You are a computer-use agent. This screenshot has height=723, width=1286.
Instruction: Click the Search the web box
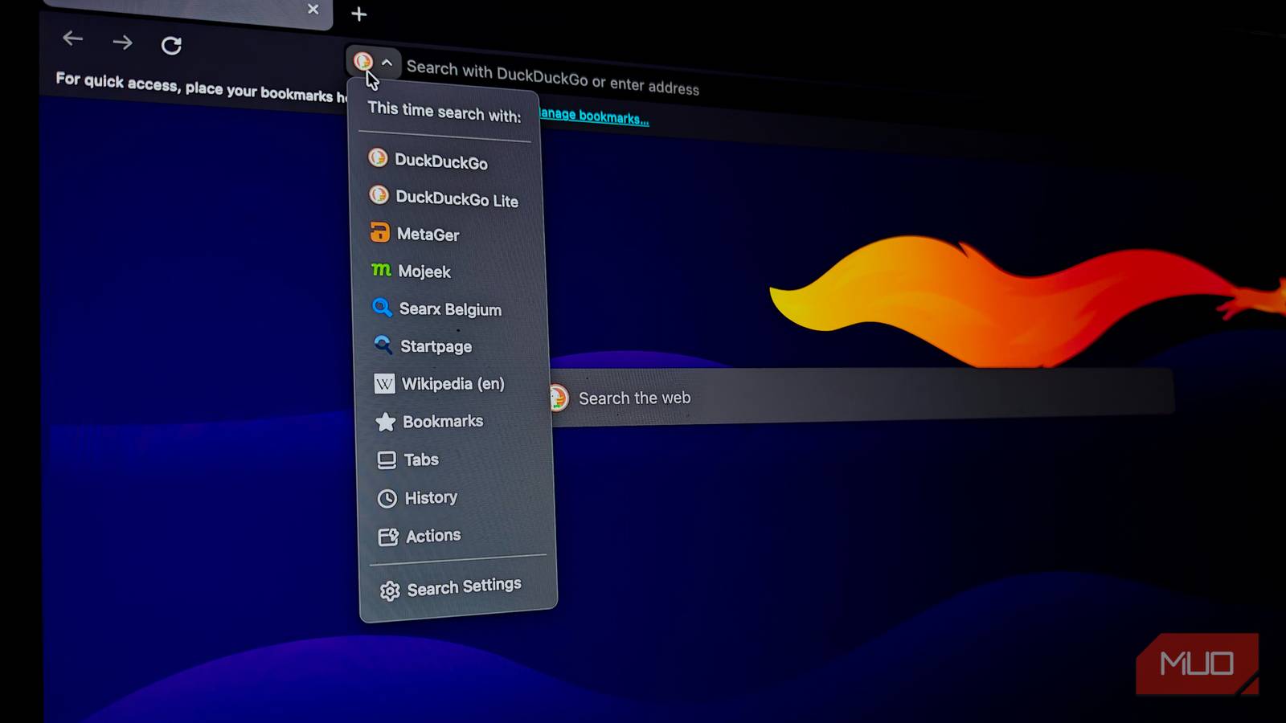[862, 396]
